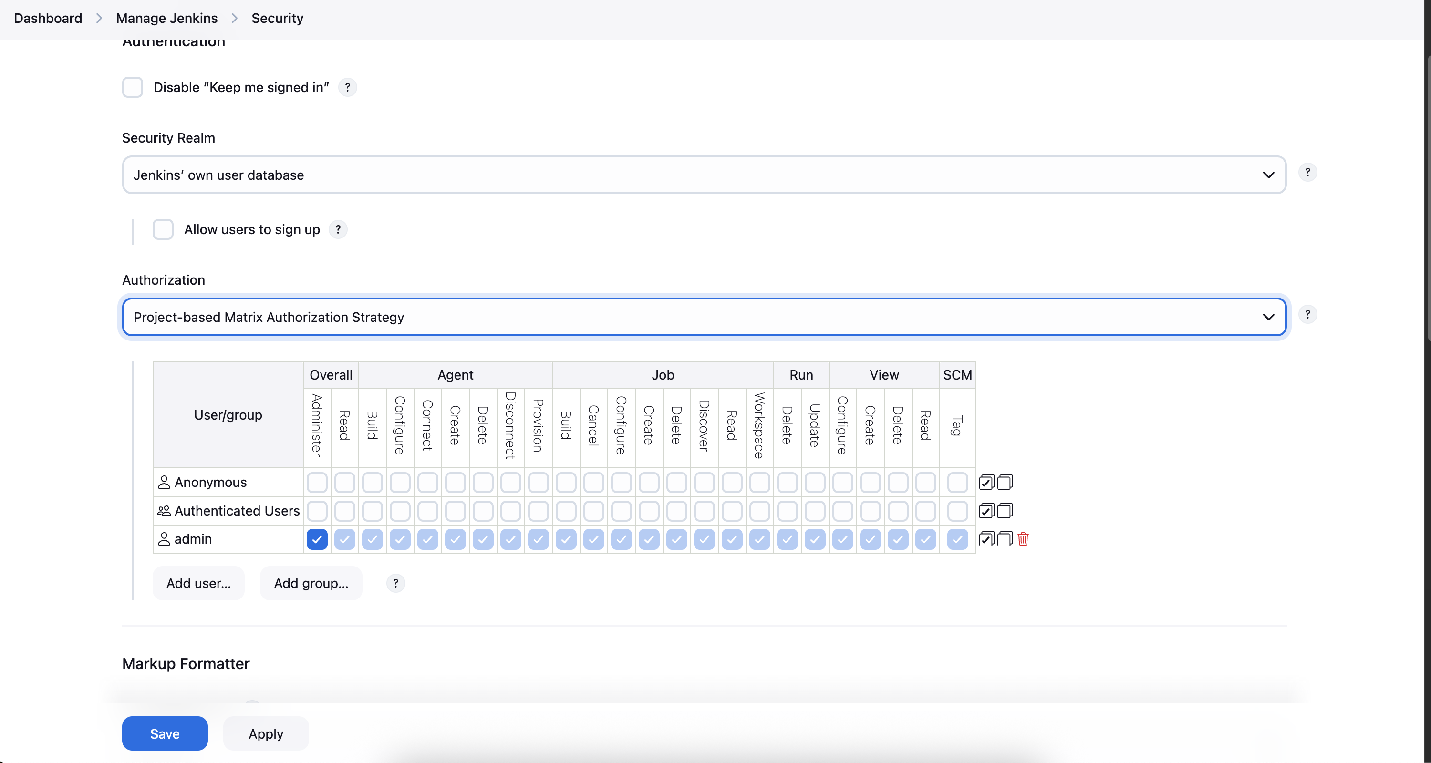Image resolution: width=1431 pixels, height=763 pixels.
Task: Click select-all icon in Anonymous row
Action: [986, 482]
